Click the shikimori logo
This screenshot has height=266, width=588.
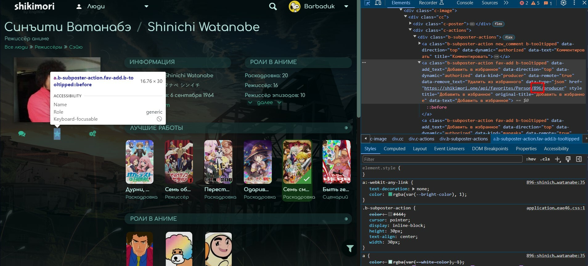pos(35,6)
